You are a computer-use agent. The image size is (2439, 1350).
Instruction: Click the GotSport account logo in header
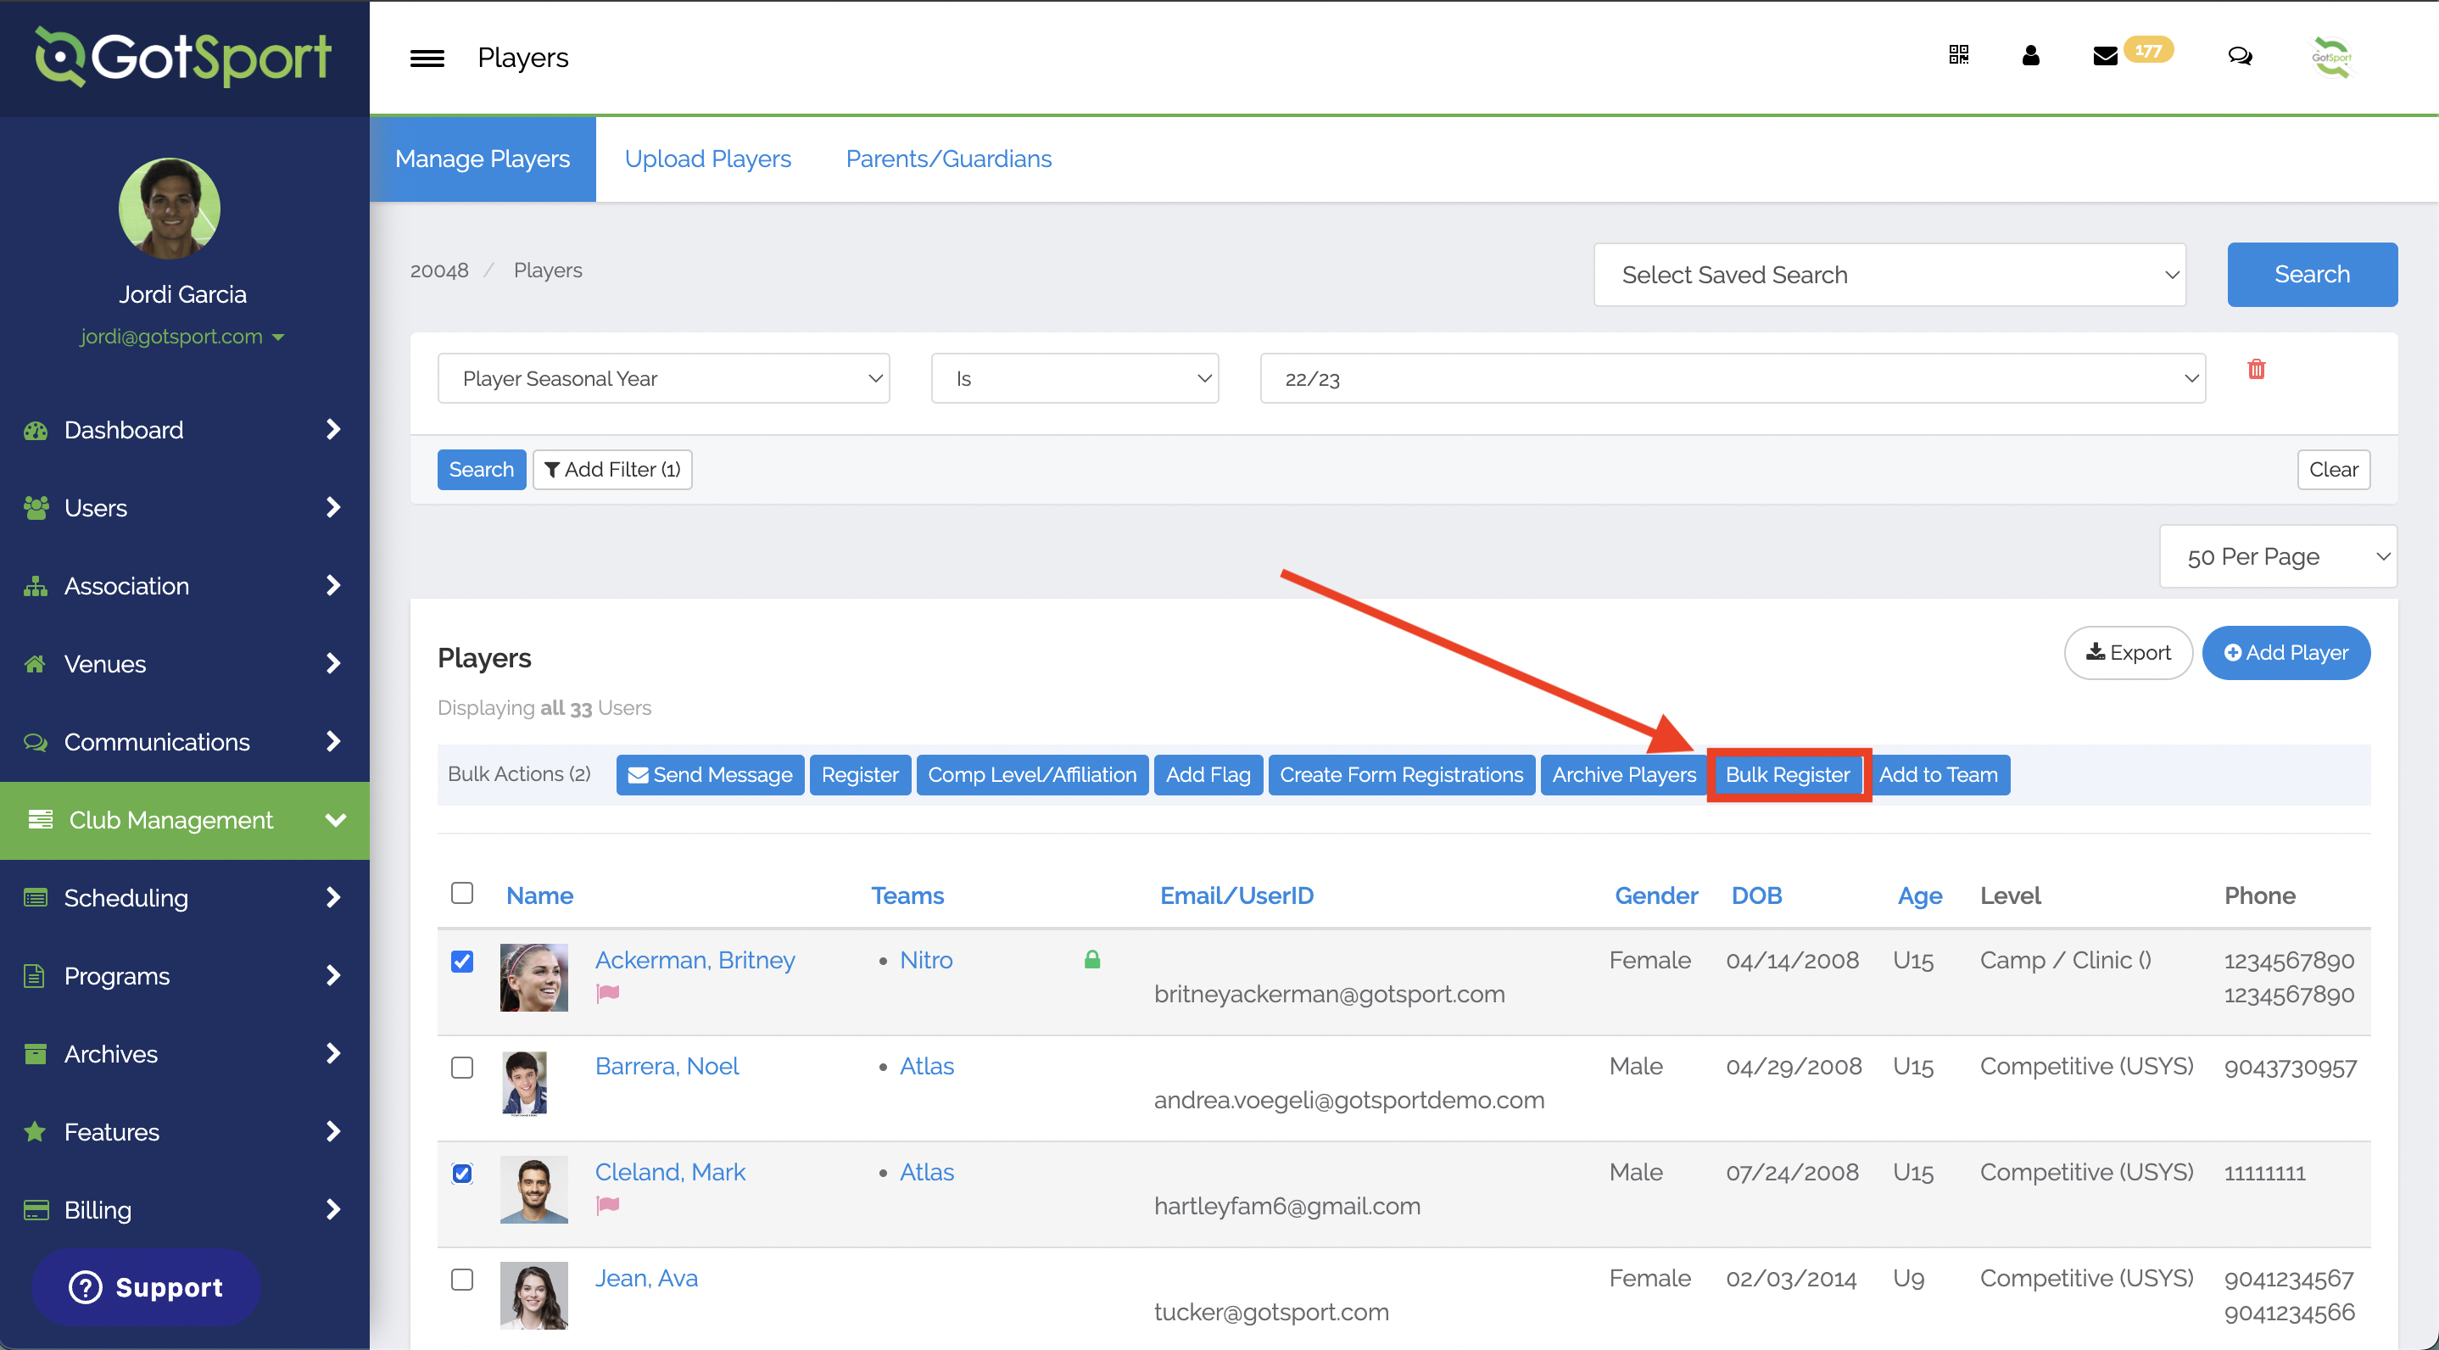tap(2332, 58)
